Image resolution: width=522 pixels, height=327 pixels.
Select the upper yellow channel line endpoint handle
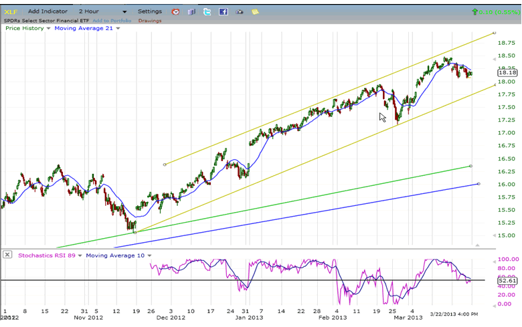click(x=494, y=32)
